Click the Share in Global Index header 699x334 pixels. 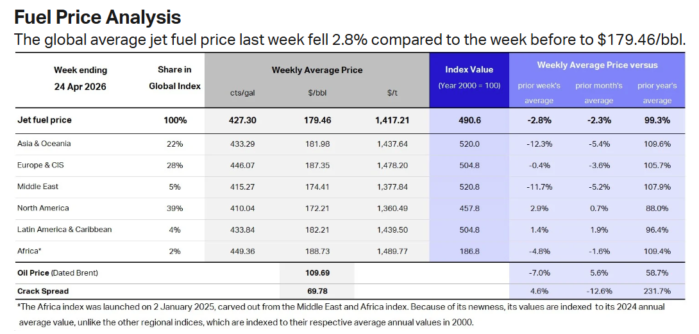[x=174, y=78]
